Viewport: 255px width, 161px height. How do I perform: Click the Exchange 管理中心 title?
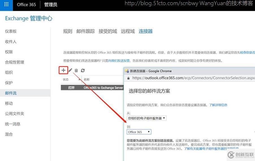29,18
